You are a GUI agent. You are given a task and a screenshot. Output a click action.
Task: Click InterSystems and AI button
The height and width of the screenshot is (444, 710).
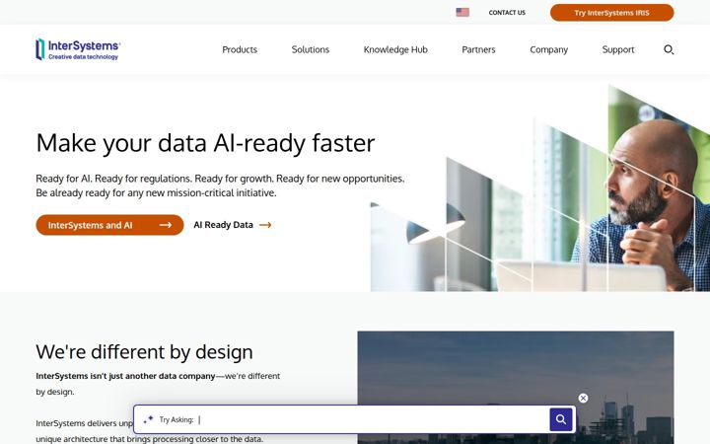[x=109, y=225]
